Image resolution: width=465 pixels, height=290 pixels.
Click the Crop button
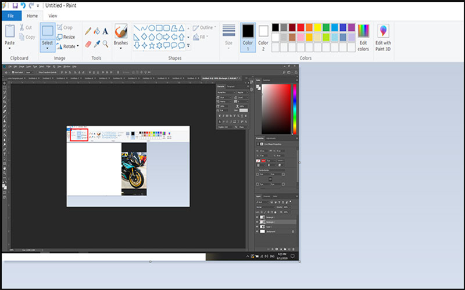tap(65, 27)
